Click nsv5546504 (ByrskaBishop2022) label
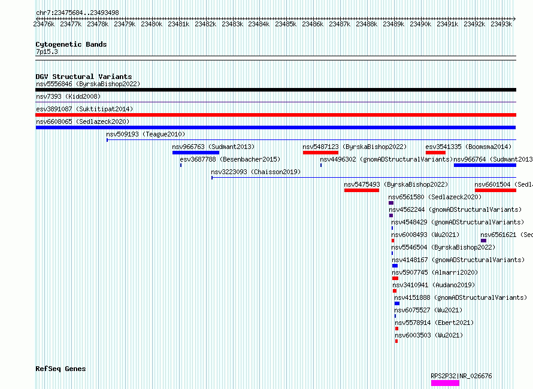 pyautogui.click(x=443, y=247)
